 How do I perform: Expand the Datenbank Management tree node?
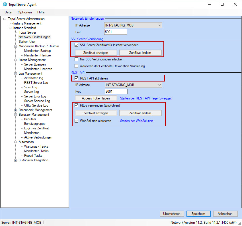pyautogui.click(x=16, y=110)
